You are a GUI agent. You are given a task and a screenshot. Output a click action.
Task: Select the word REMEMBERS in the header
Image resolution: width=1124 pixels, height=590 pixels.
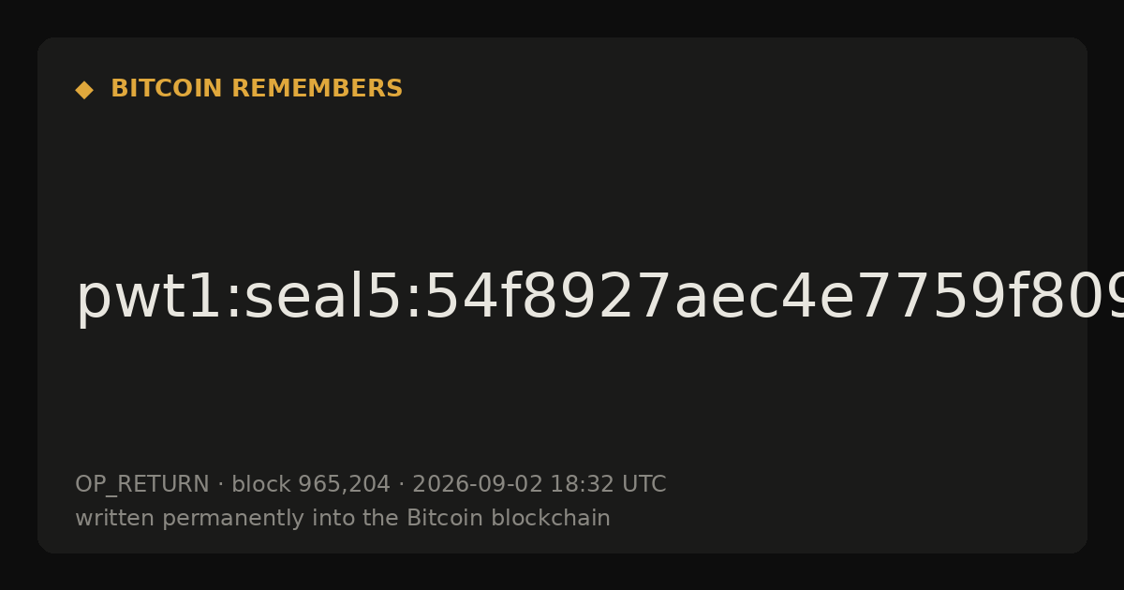pyautogui.click(x=317, y=89)
